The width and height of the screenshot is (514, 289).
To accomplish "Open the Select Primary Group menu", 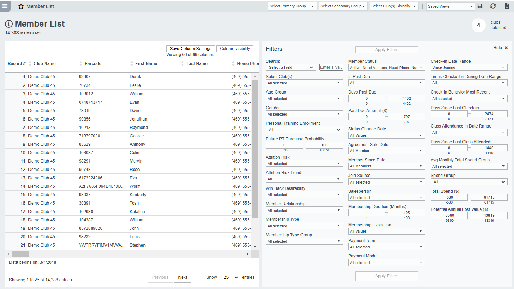I will tap(292, 6).
